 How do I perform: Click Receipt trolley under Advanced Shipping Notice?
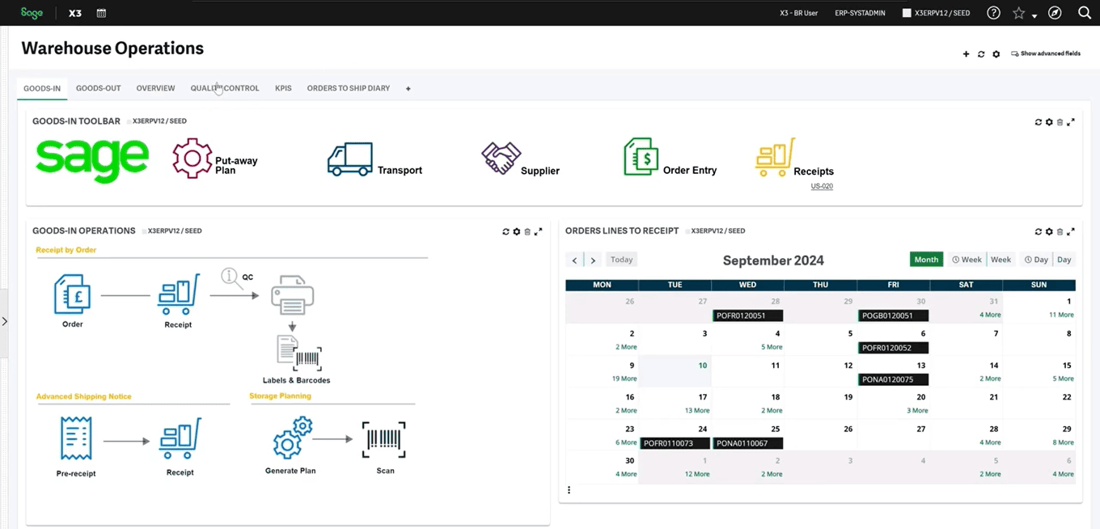point(180,439)
